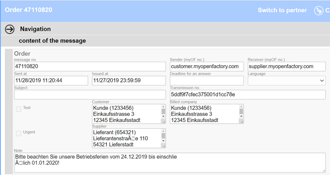The height and width of the screenshot is (175, 330).
Task: Click into the Note text area
Action: pos(170,163)
